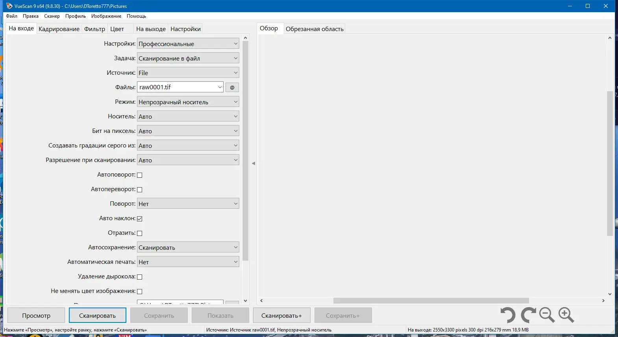This screenshot has height=337, width=618.
Task: Click preview scroll left arrow
Action: (261, 300)
